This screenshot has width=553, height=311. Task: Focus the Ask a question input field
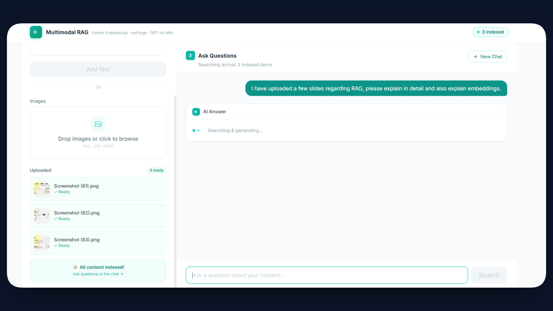point(327,275)
